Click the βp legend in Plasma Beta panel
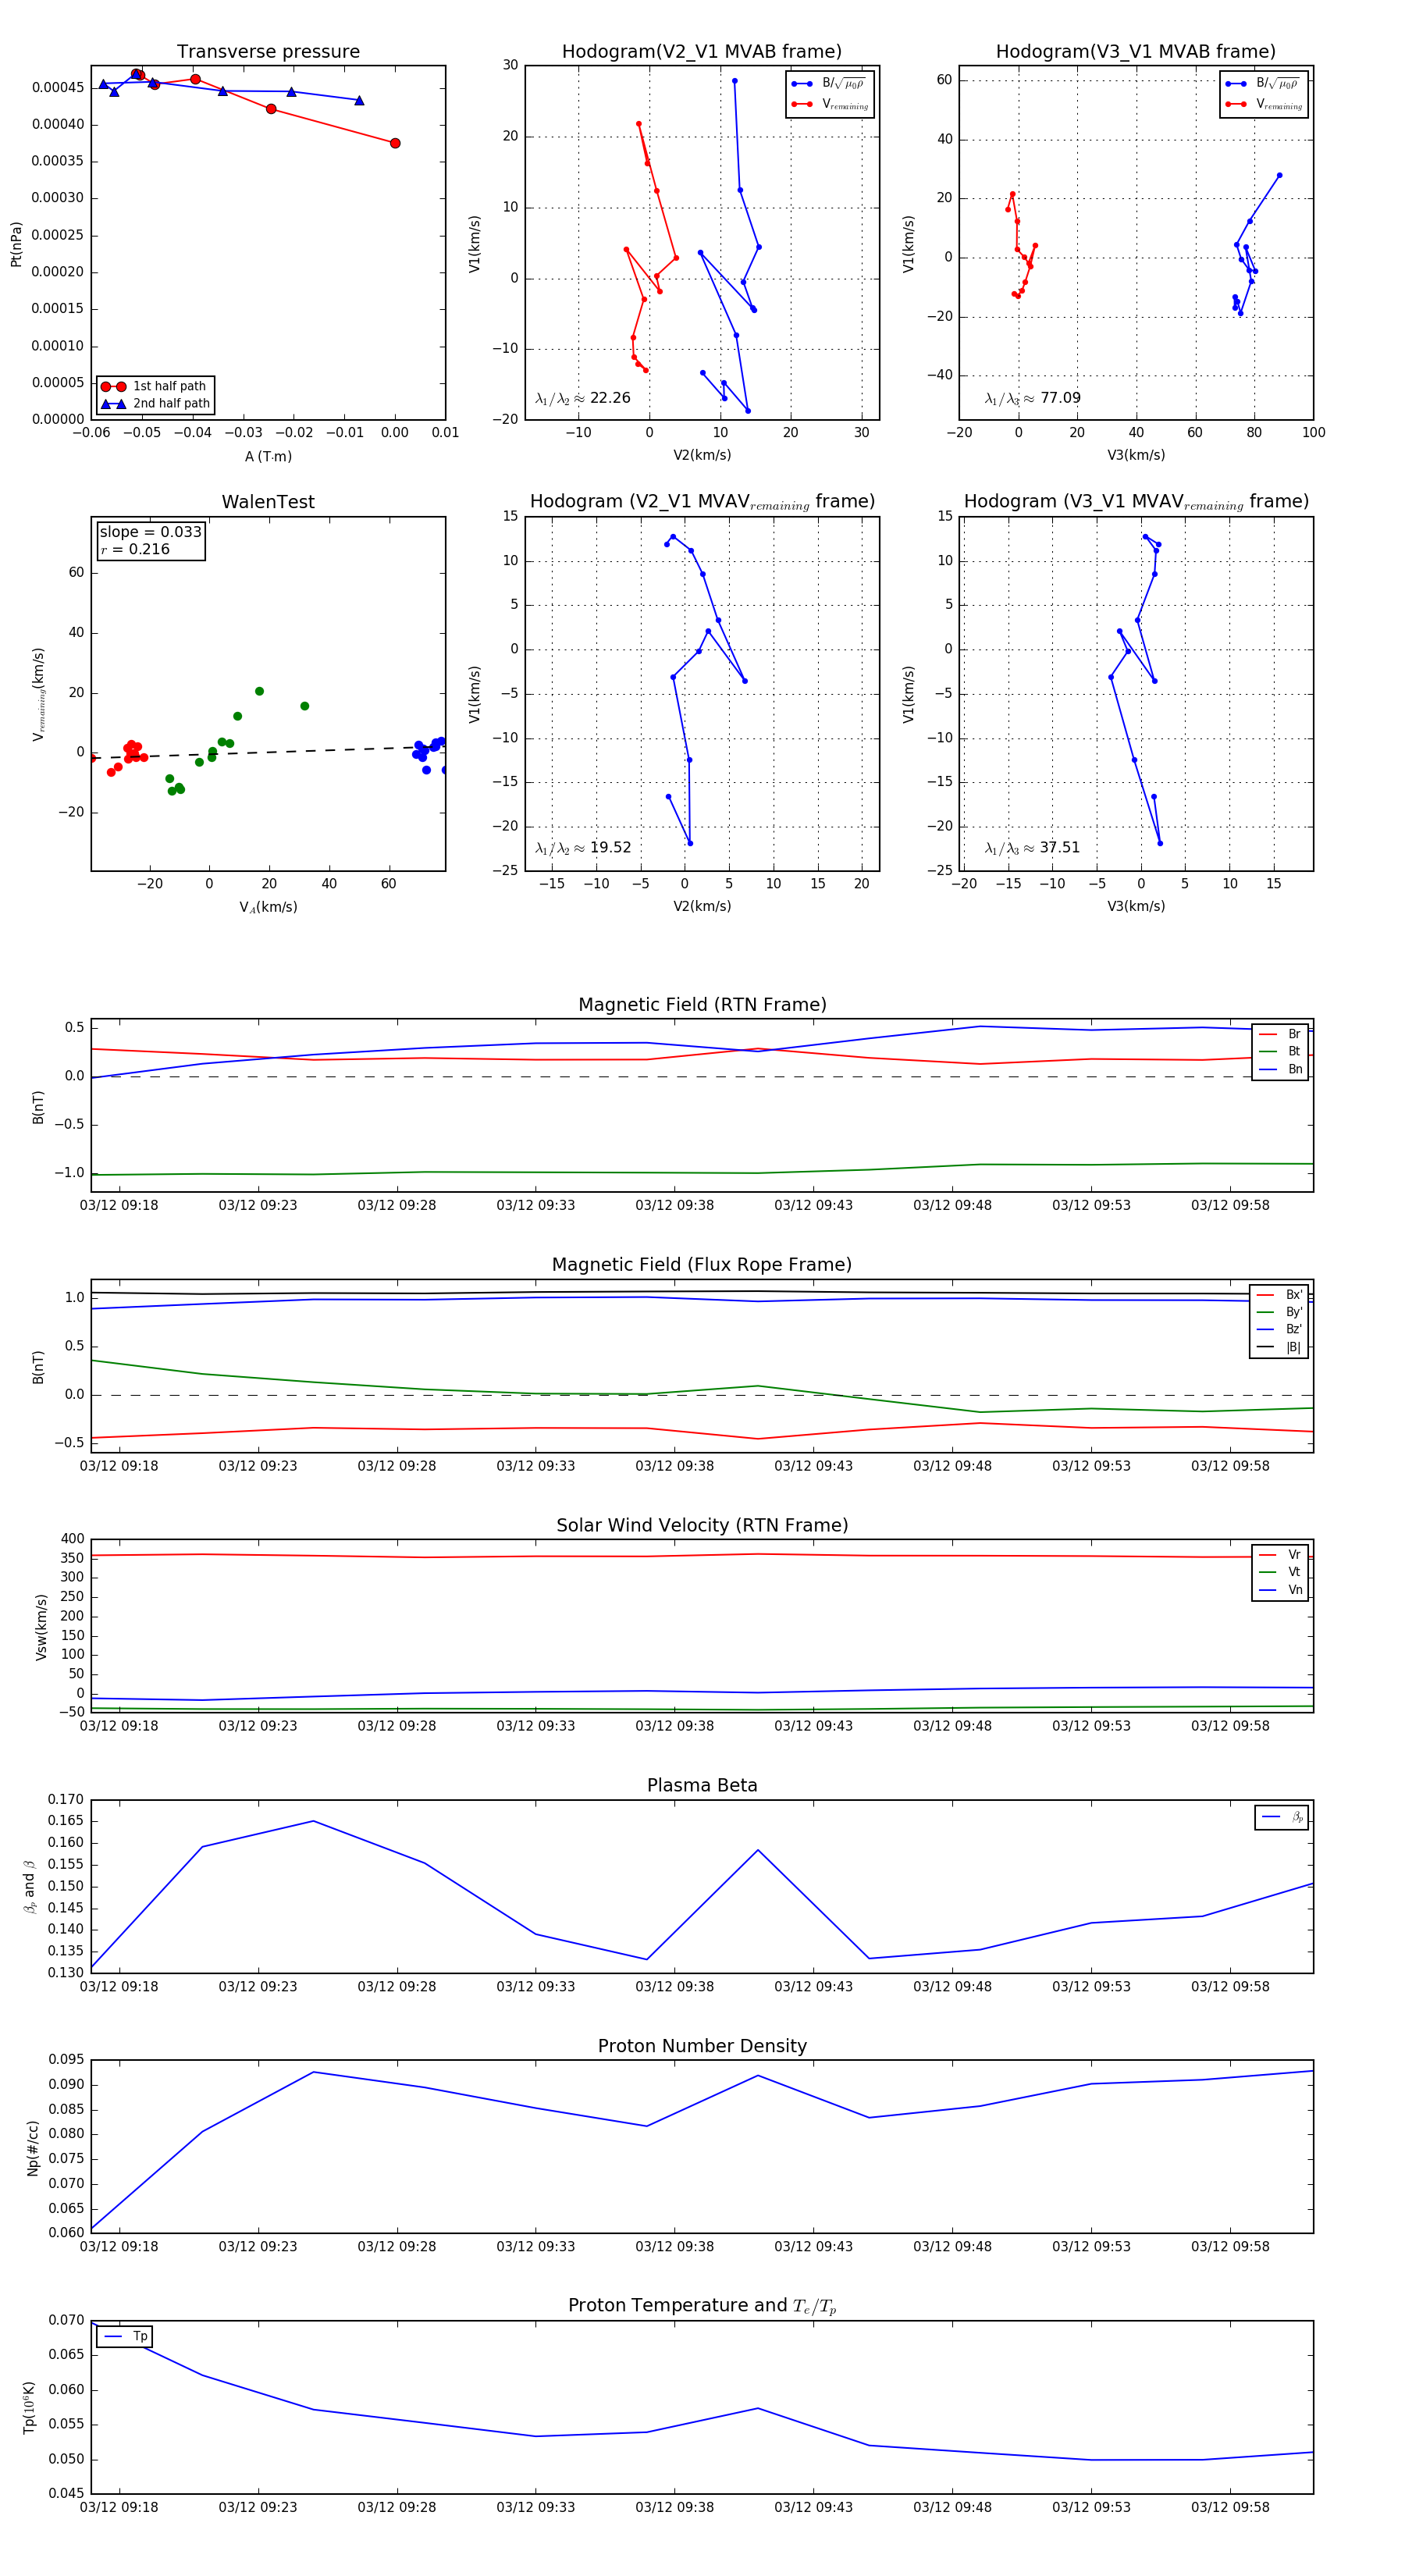Image resolution: width=1405 pixels, height=2576 pixels. (1282, 1817)
